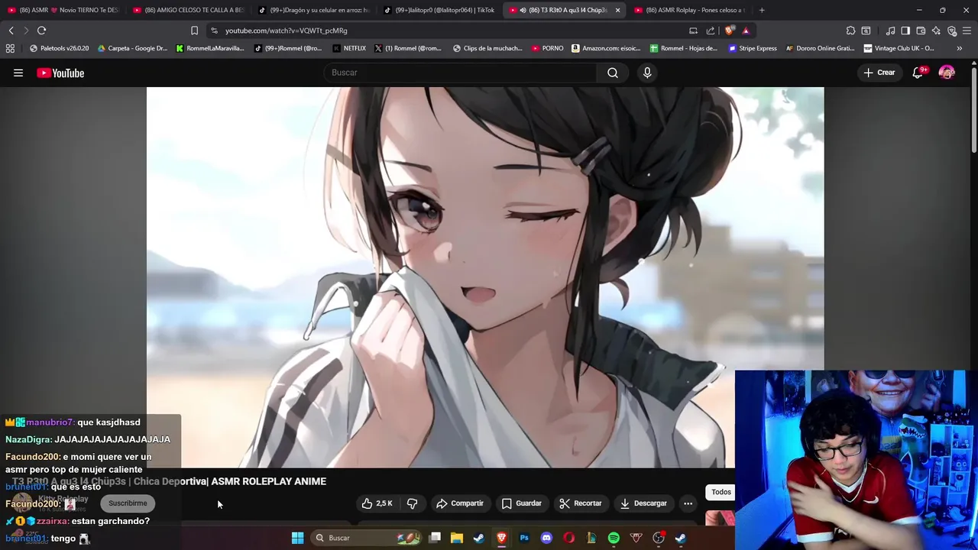Viewport: 978px width, 550px height.
Task: Open Spotify from the taskbar
Action: click(x=614, y=538)
